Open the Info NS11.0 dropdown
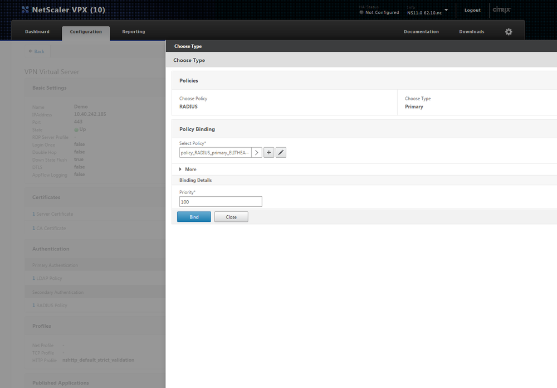The width and height of the screenshot is (557, 388). 446,10
